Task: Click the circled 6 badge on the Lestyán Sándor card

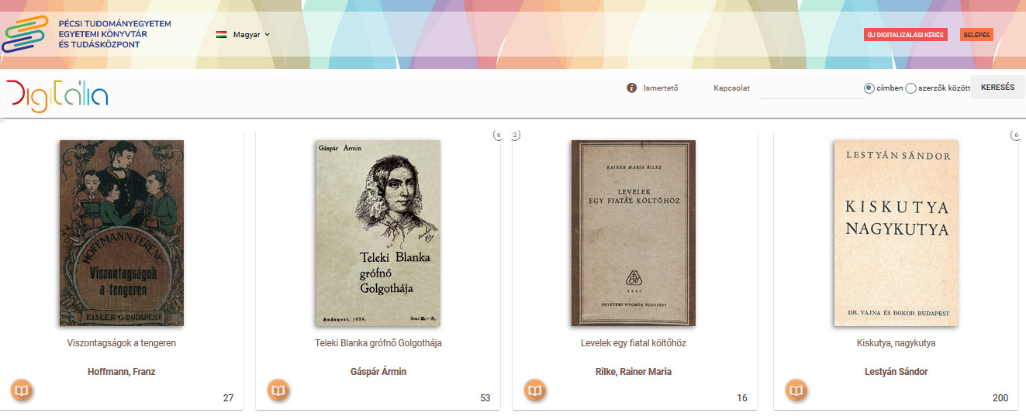Action: (1015, 136)
